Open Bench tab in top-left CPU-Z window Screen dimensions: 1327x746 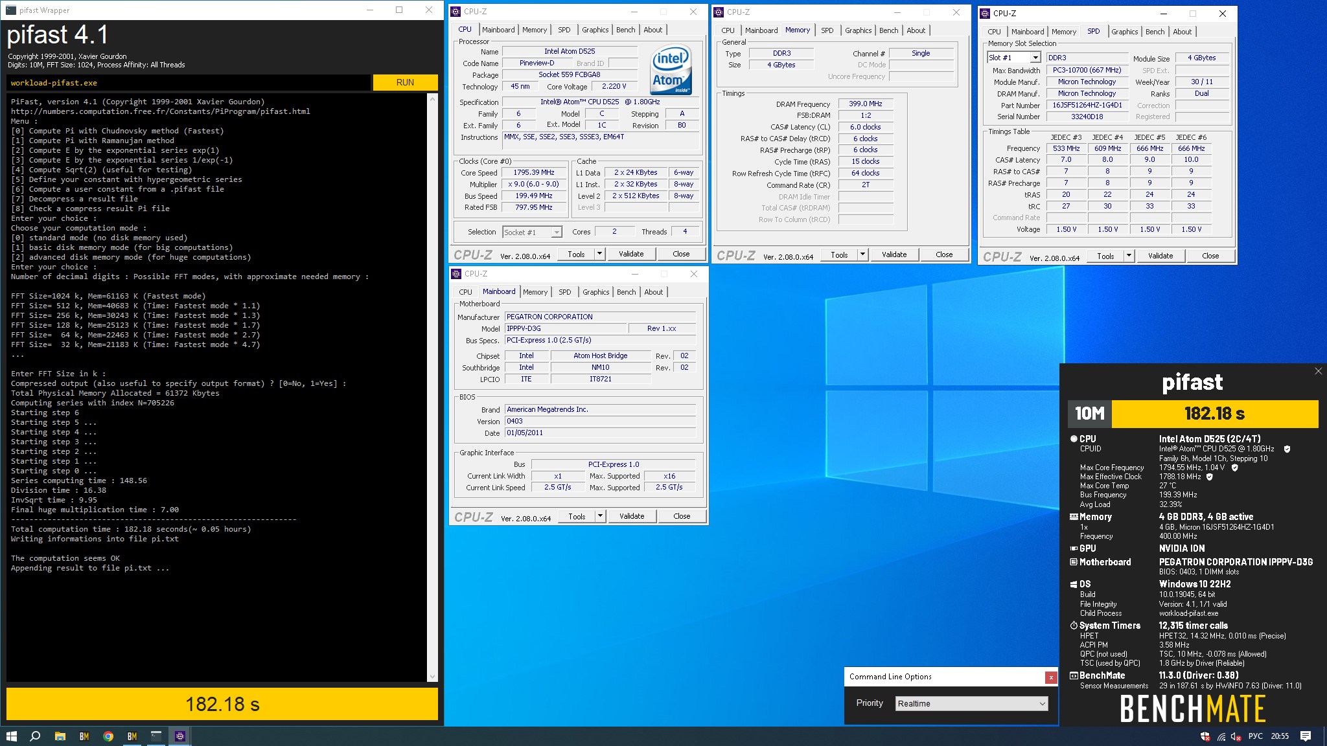625,30
